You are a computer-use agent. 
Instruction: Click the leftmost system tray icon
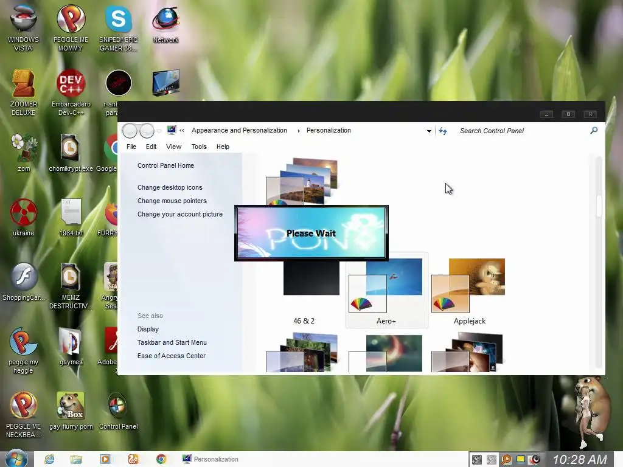(477, 460)
